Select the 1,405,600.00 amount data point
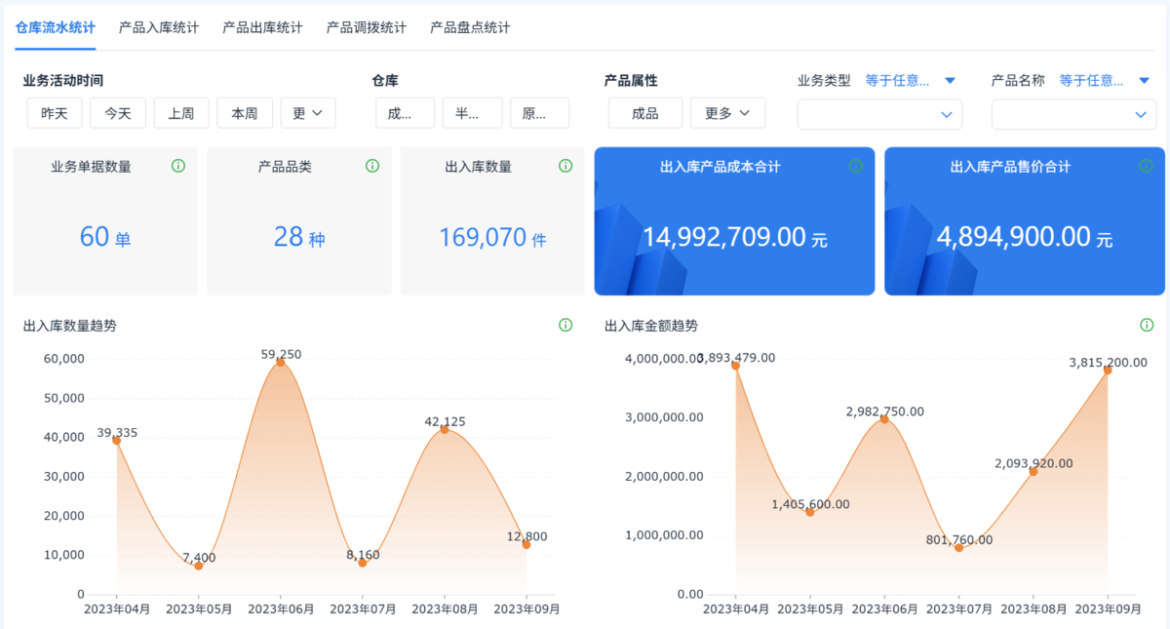This screenshot has width=1170, height=629. pos(810,511)
